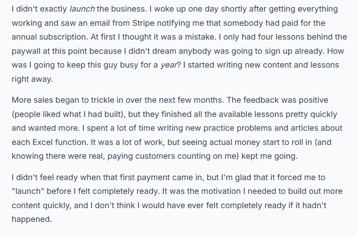The height and width of the screenshot is (237, 357).
Task: Click the word "mistake" in first paragraph
Action: pyautogui.click(x=200, y=37)
